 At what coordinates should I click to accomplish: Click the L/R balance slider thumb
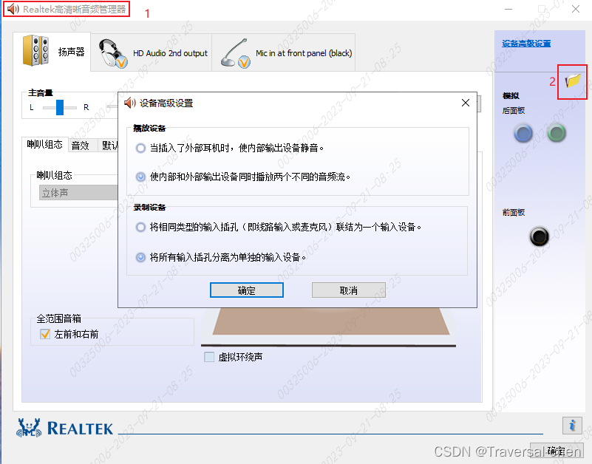tap(60, 107)
